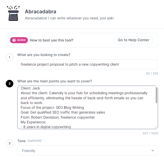
Task: Open the Tone dropdown showing Friendly
Action: tap(88, 150)
